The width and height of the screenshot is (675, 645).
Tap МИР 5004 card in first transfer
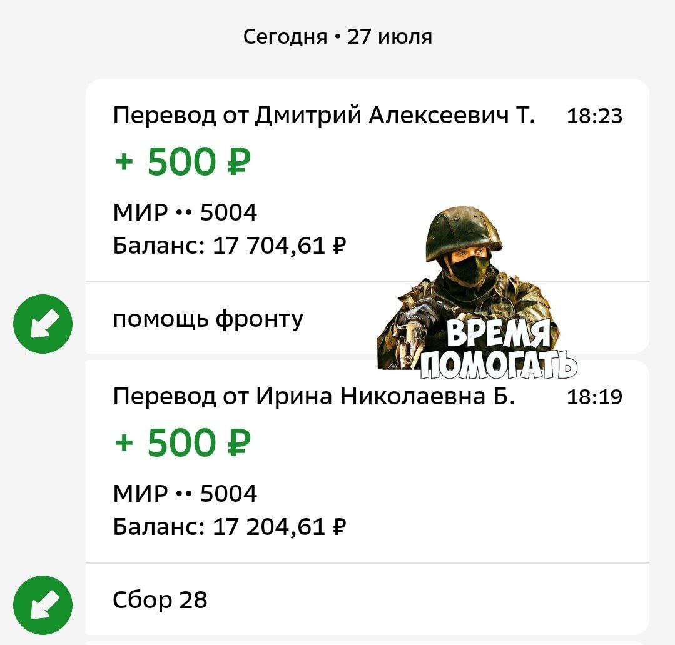(x=185, y=212)
